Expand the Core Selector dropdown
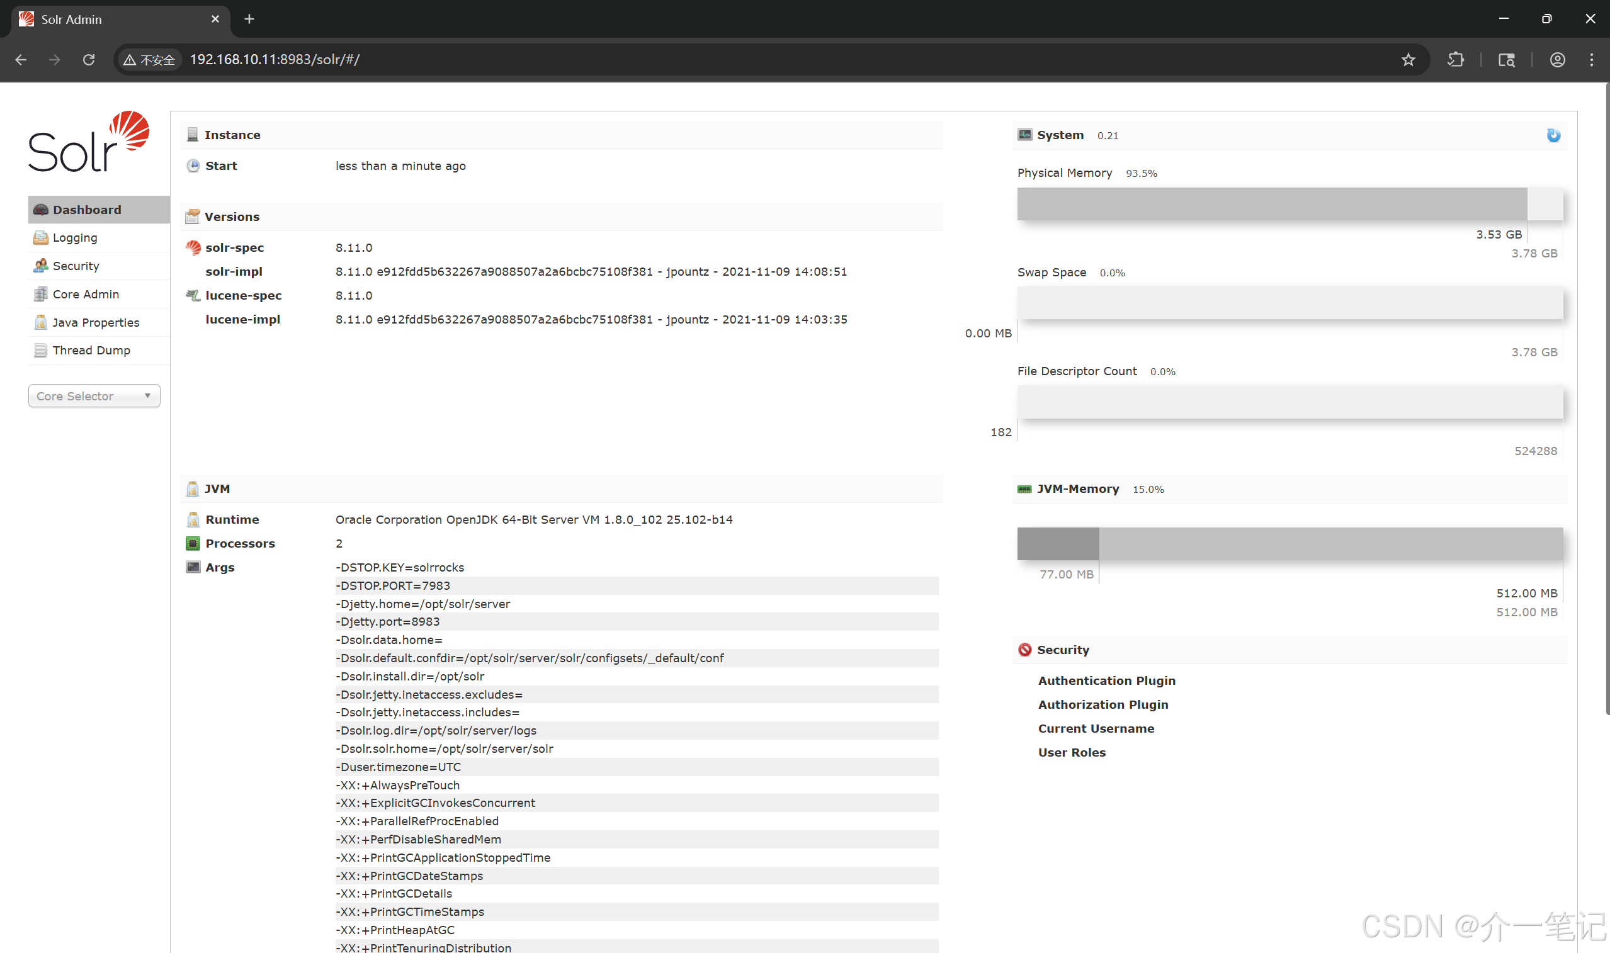1610x953 pixels. coord(94,395)
